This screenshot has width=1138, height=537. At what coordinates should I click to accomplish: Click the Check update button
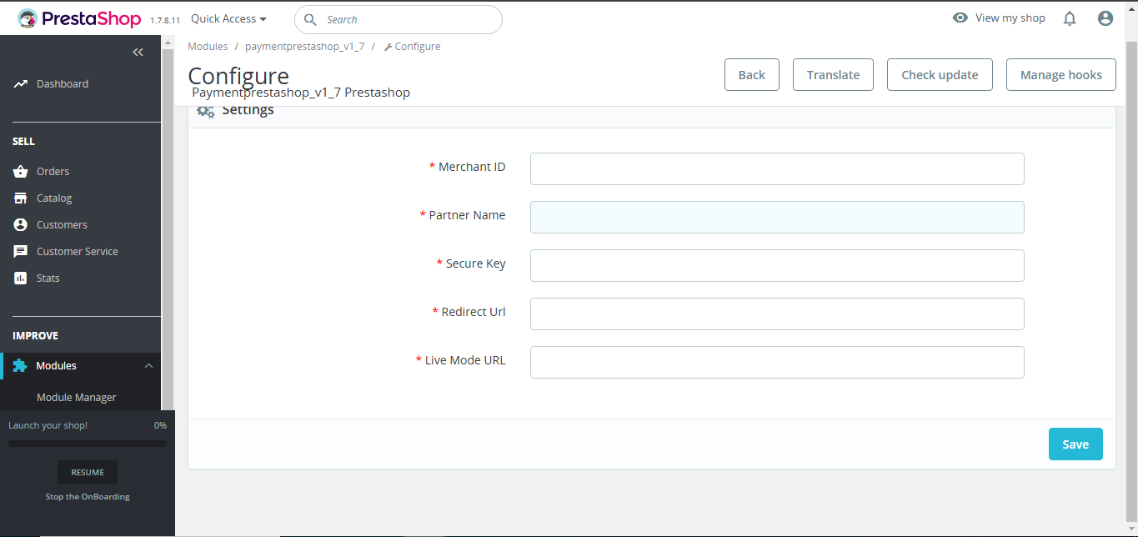coord(940,75)
